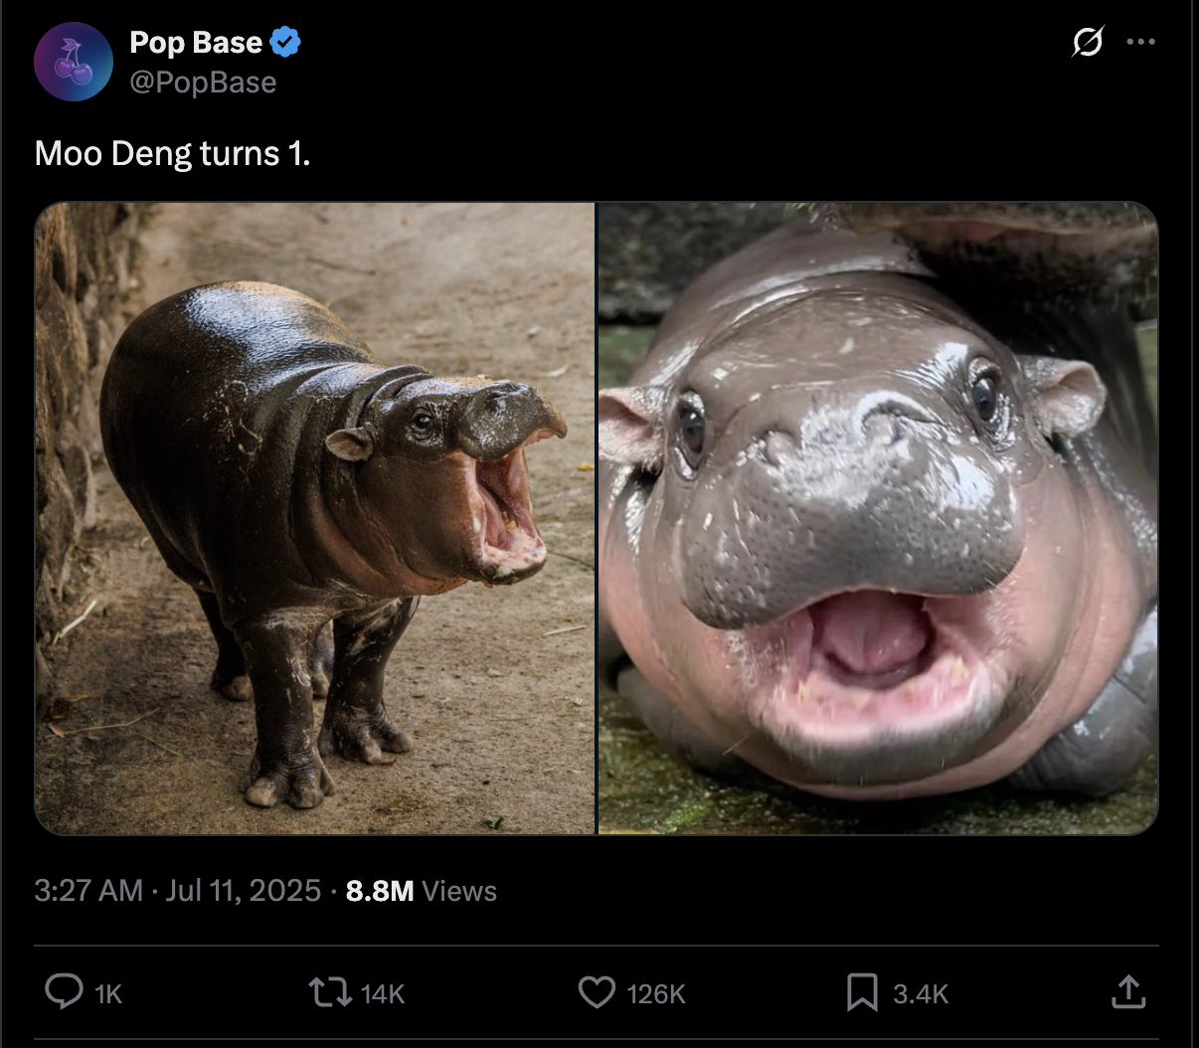This screenshot has width=1199, height=1048.
Task: Click the Grok explain post icon
Action: click(1087, 42)
